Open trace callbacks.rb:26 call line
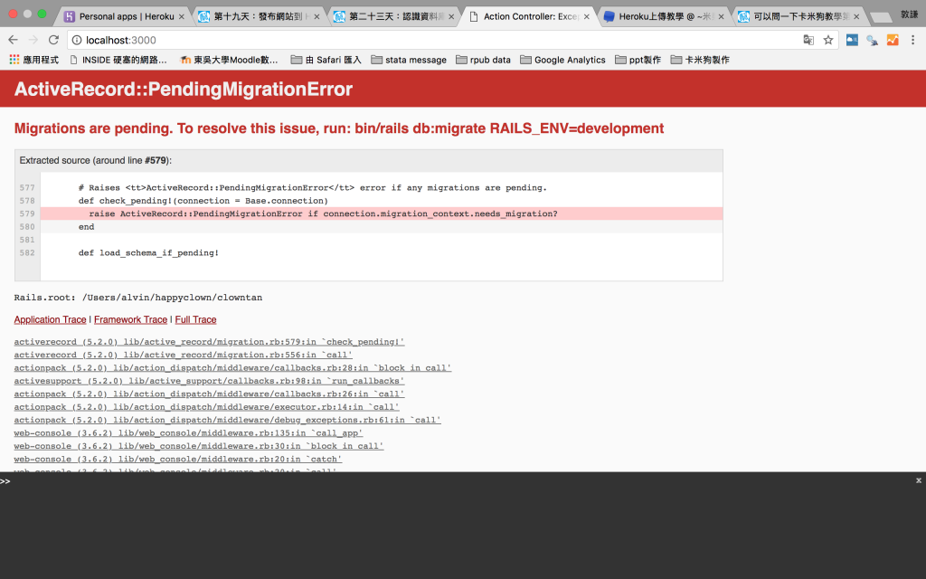 pyautogui.click(x=209, y=394)
